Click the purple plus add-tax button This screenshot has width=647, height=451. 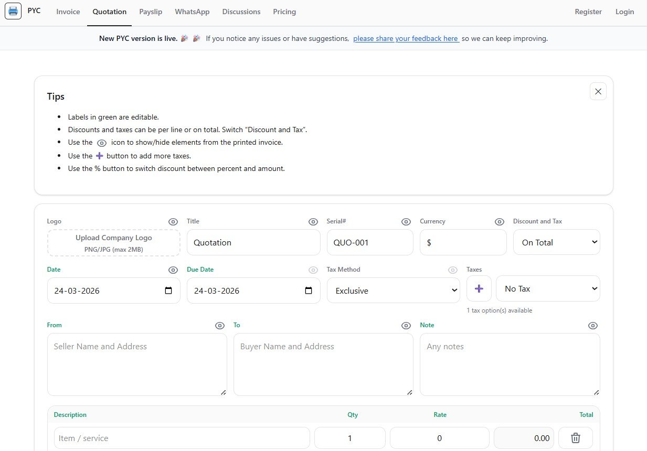(x=479, y=288)
